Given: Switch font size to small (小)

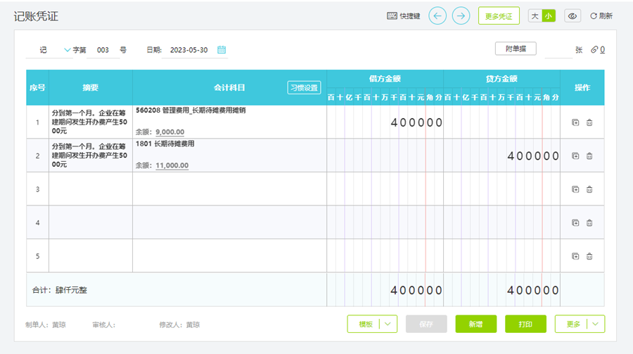Looking at the screenshot, I should click(549, 15).
